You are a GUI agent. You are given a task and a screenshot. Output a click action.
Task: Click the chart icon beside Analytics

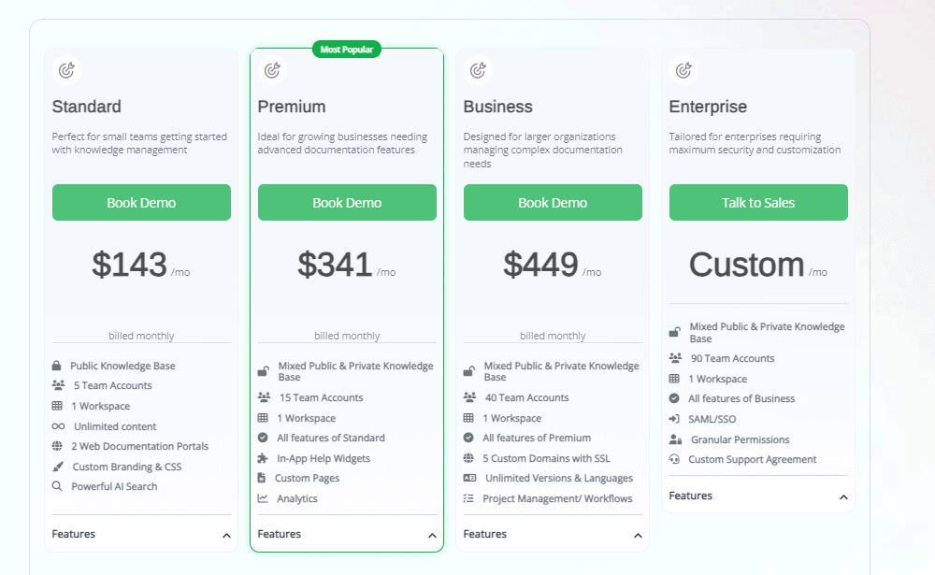[265, 498]
